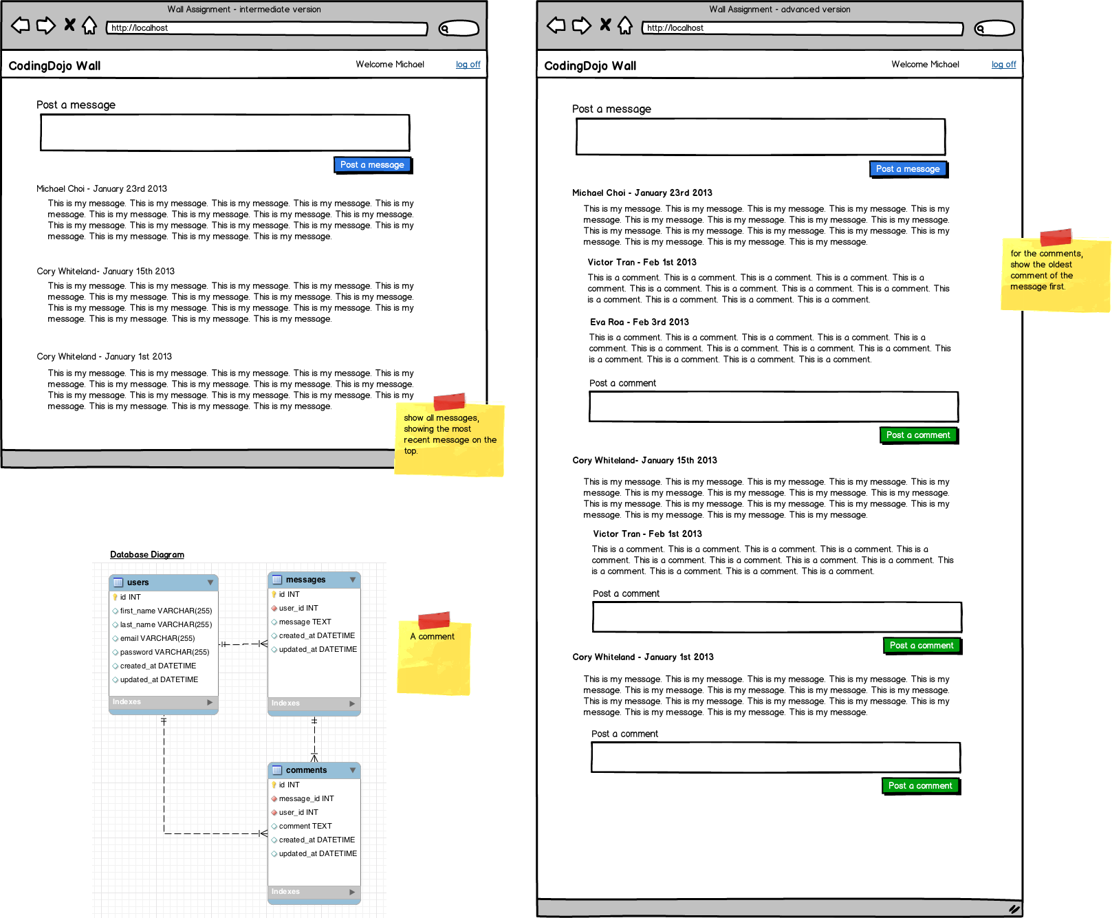The width and height of the screenshot is (1112, 918).
Task: Collapse the users table header arrow
Action: point(210,582)
